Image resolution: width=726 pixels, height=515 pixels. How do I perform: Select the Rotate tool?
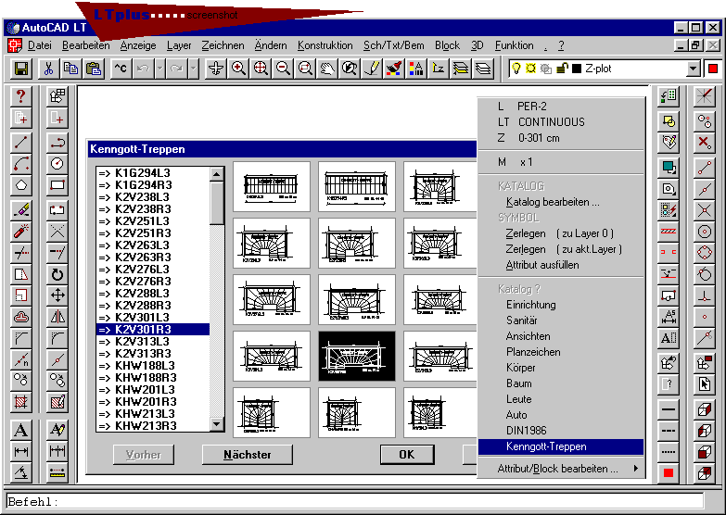pos(57,274)
